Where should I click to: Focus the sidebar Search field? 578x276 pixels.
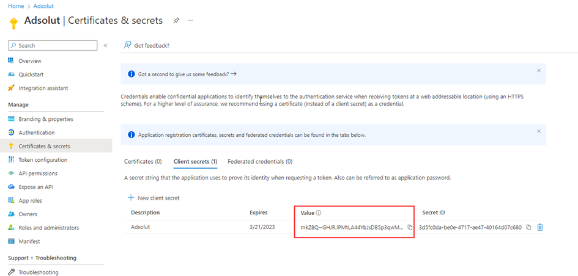click(x=55, y=46)
